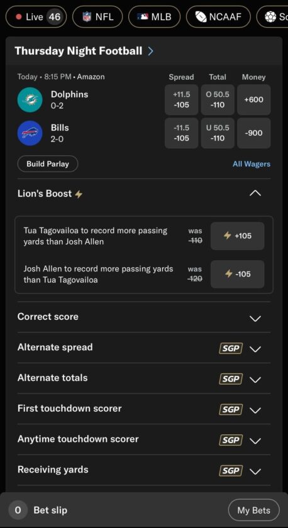Select Over 50.5 total bet
This screenshot has width=288, height=528.
click(x=218, y=100)
